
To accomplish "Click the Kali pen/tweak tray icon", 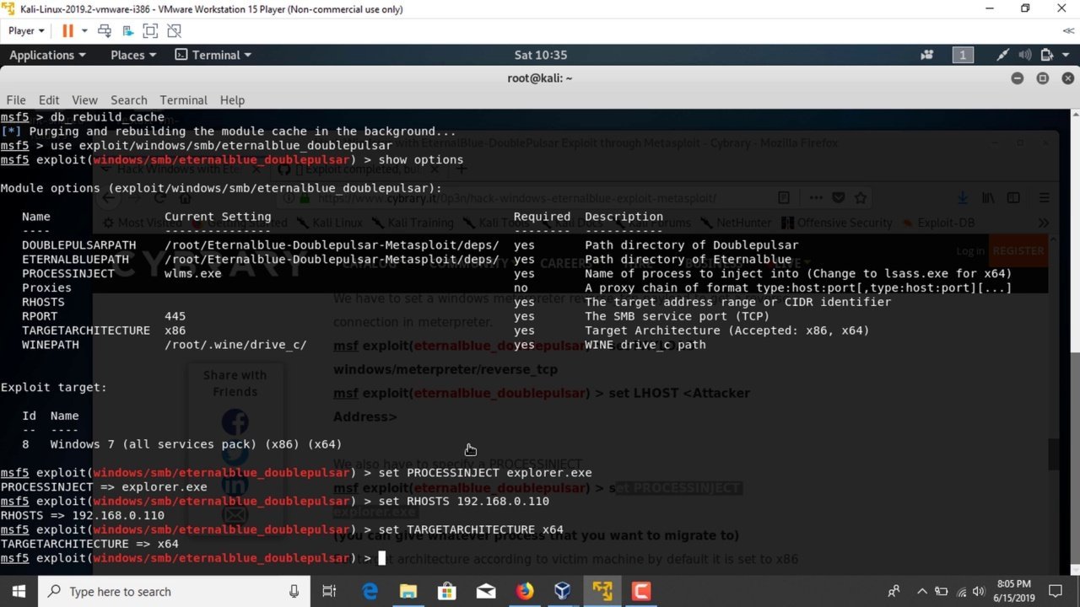I will pos(1002,55).
